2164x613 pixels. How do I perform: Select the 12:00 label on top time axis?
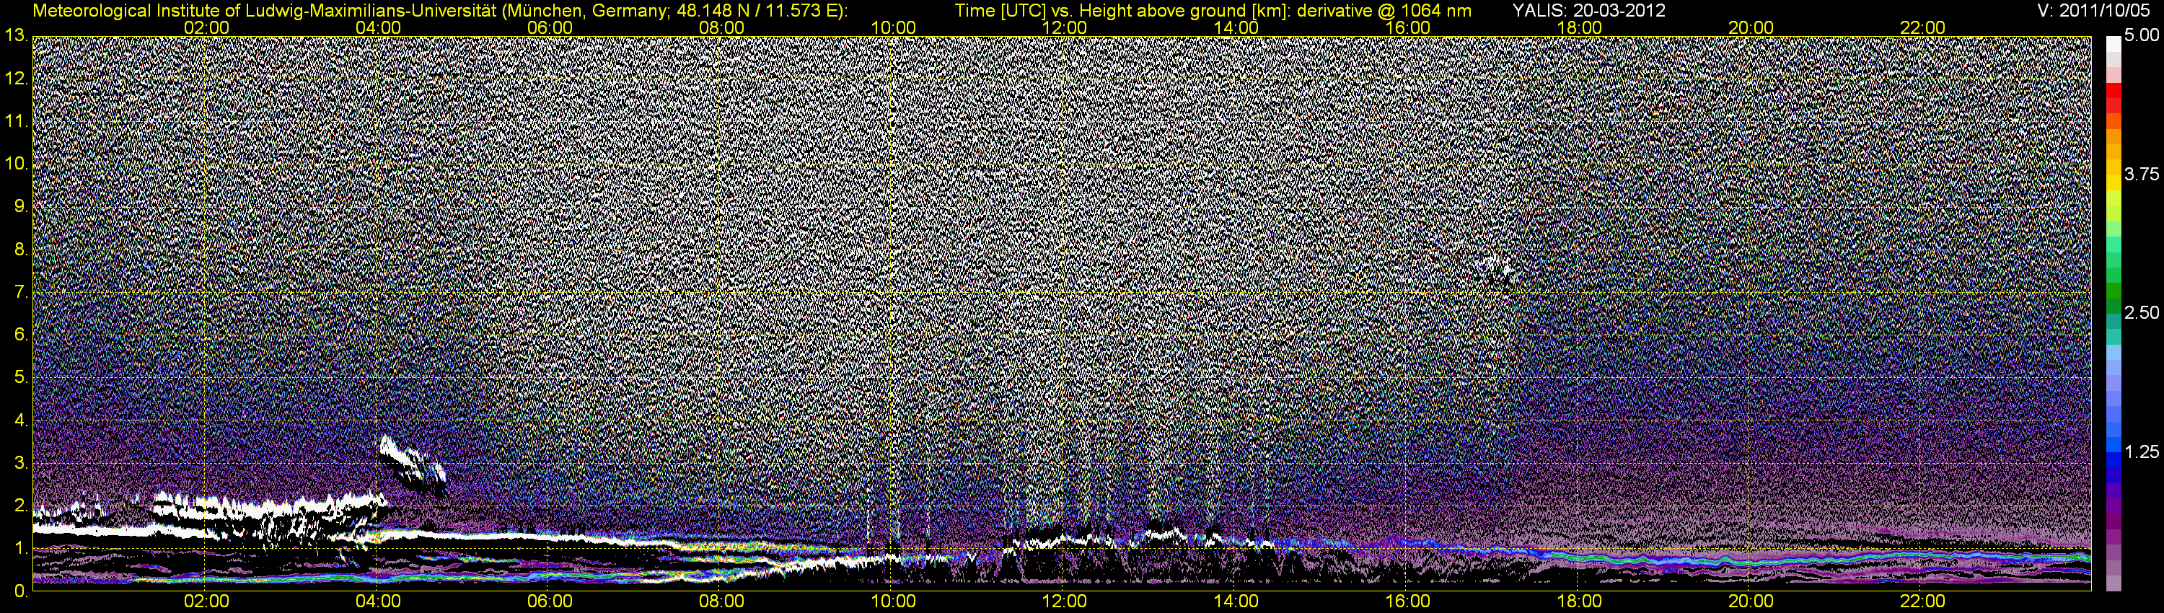pos(1065,27)
